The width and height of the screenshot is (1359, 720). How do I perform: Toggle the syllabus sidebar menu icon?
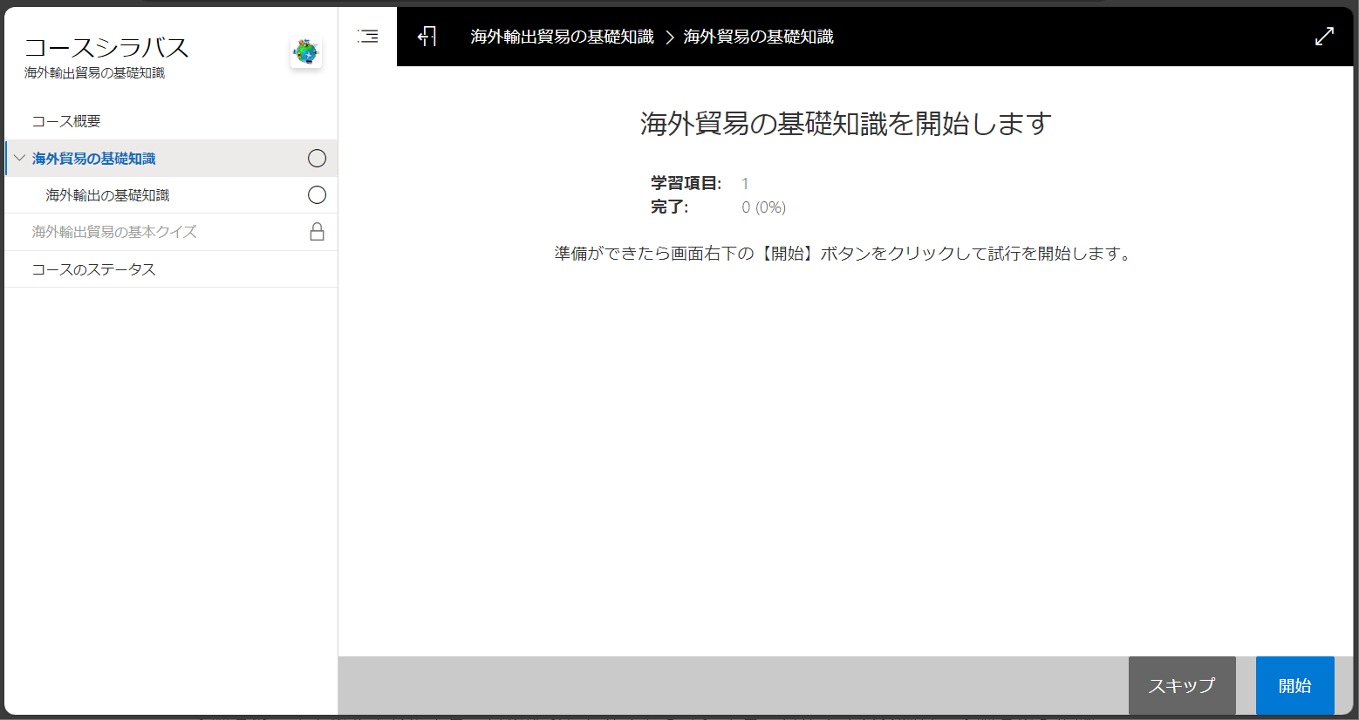[x=368, y=37]
